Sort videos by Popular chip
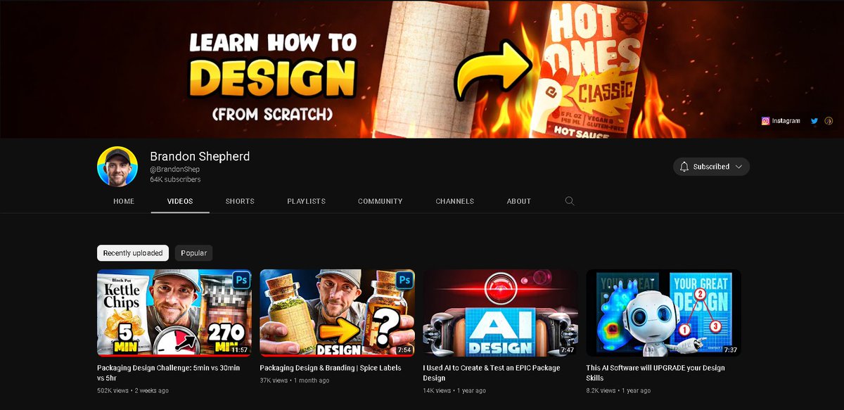The width and height of the screenshot is (844, 410). 194,253
